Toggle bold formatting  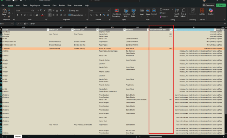point(18,15)
